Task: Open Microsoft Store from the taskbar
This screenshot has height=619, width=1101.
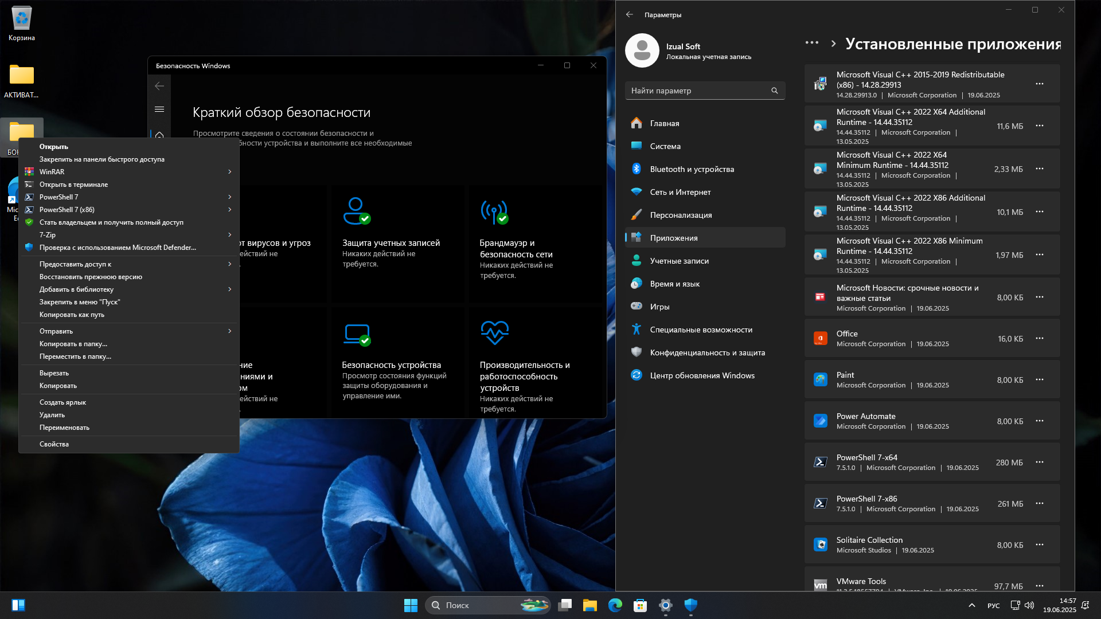Action: pyautogui.click(x=640, y=605)
